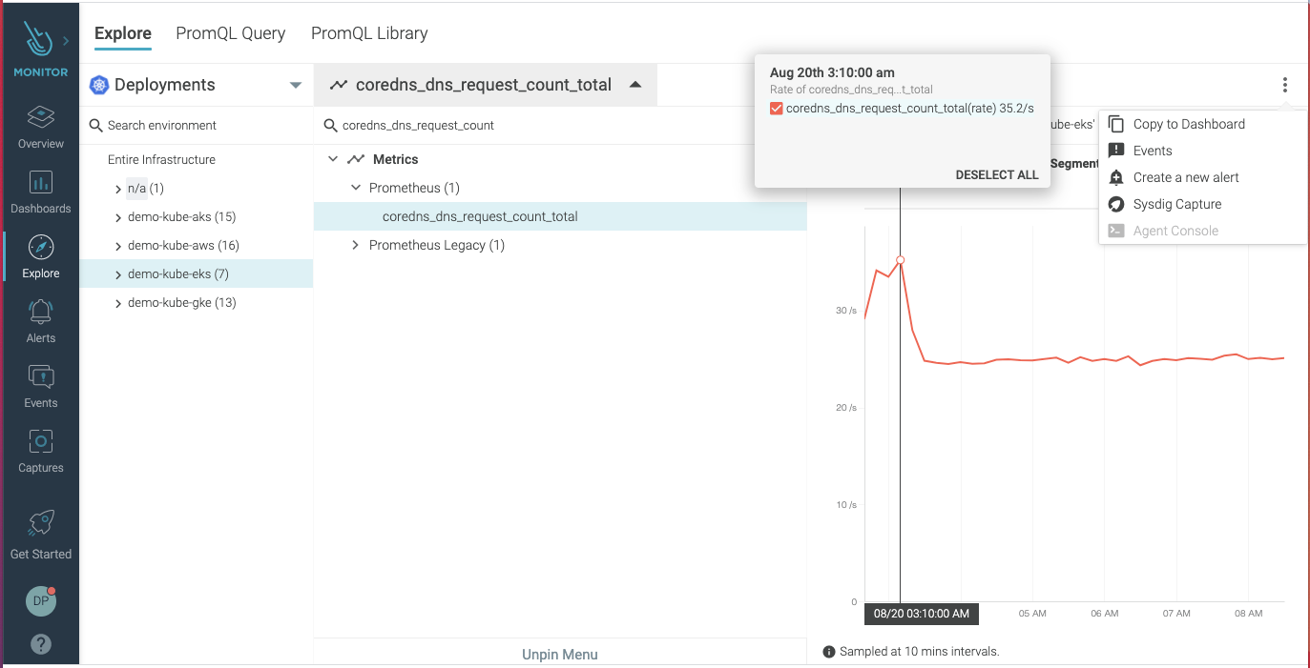This screenshot has width=1310, height=668.
Task: Click the Search environment input field
Action: (x=172, y=125)
